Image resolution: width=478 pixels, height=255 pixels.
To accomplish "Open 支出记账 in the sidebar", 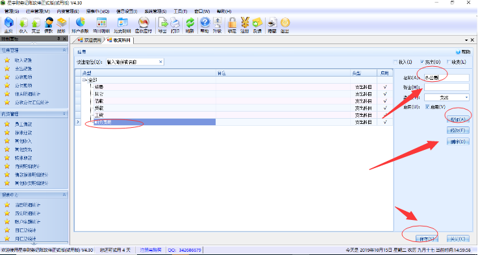I will (23, 69).
